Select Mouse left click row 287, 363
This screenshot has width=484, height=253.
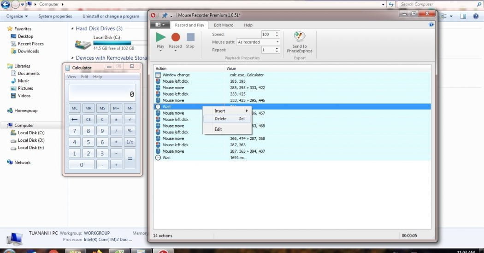click(292, 145)
